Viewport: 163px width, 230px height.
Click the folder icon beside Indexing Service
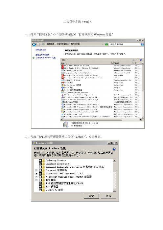coord(44,161)
